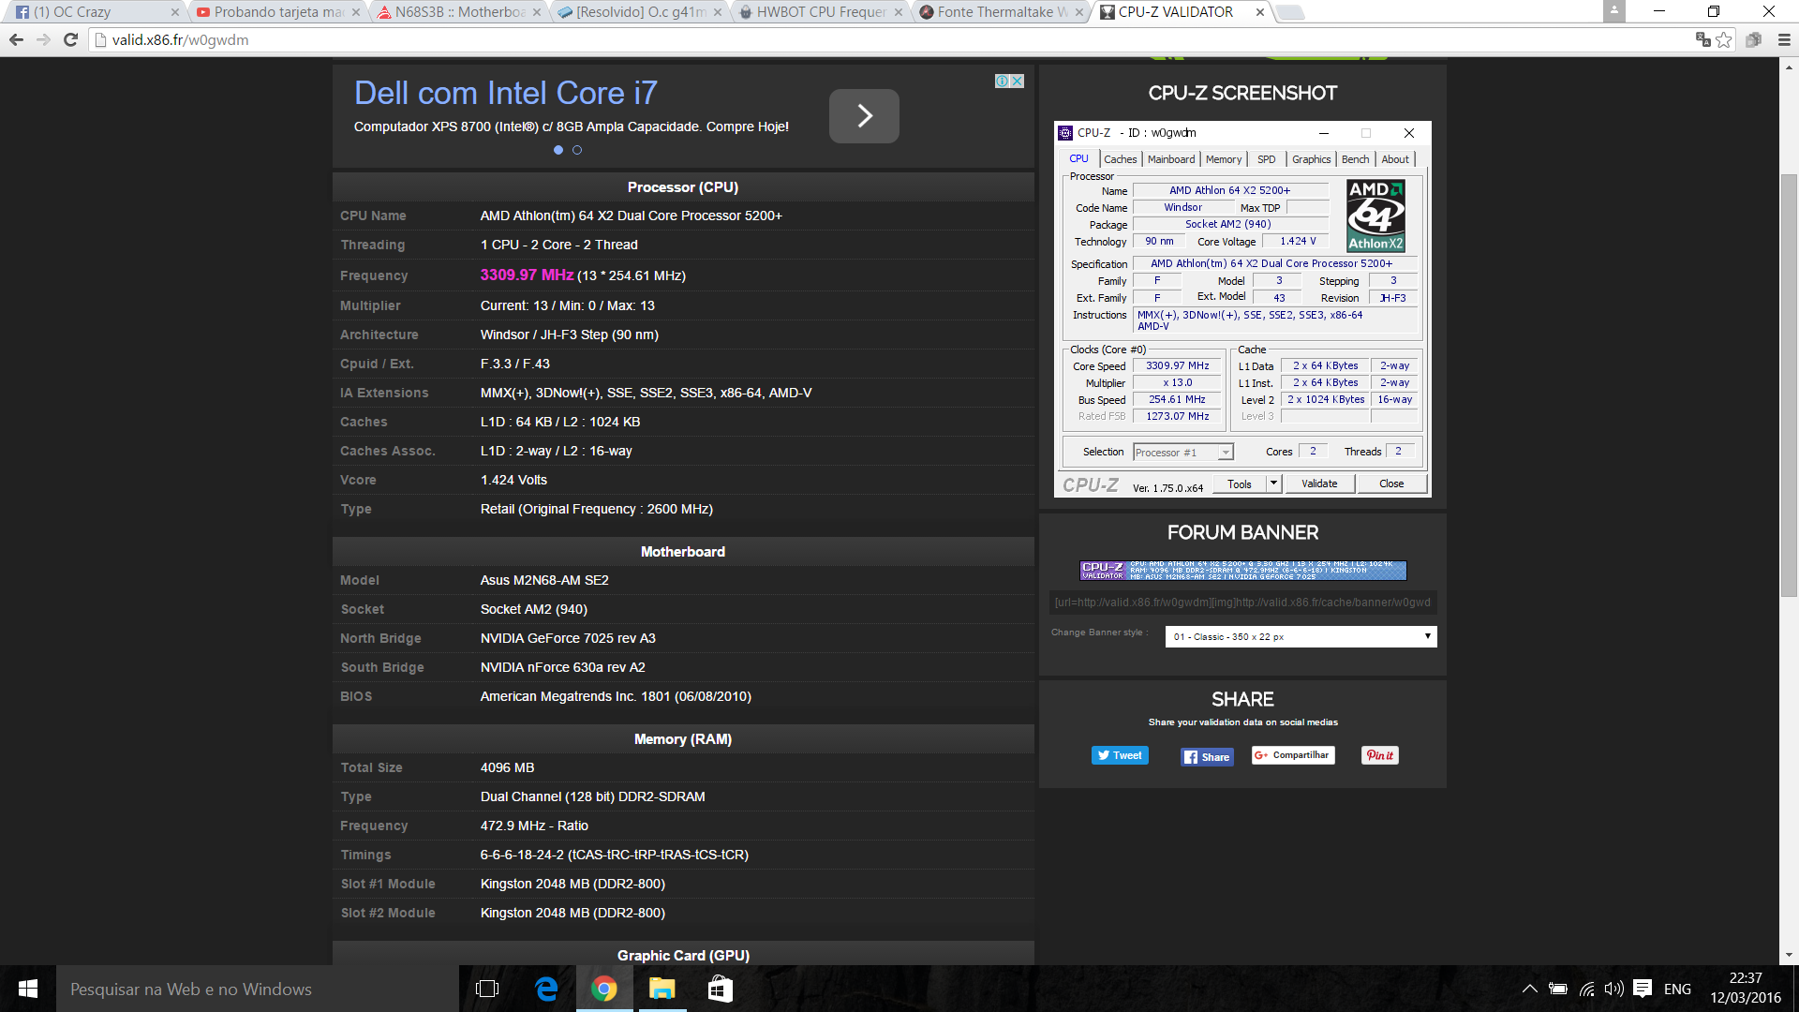Close the CPU-Z VALIDATOR tab

click(1260, 12)
